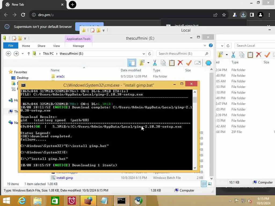
Task: Open Properties checkmark in thescuffmini toolbar
Action: coord(189,63)
